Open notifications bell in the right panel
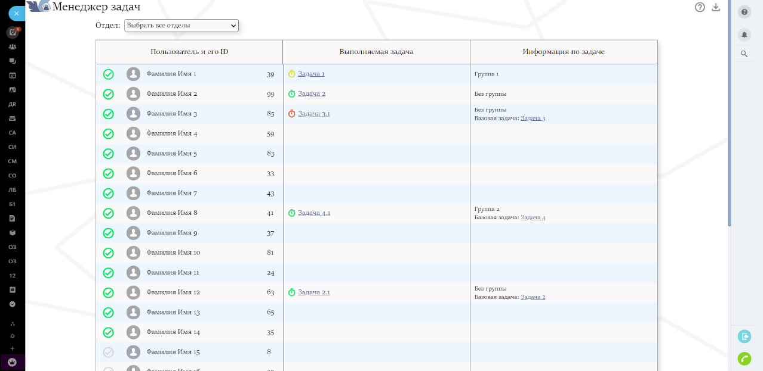 click(744, 35)
